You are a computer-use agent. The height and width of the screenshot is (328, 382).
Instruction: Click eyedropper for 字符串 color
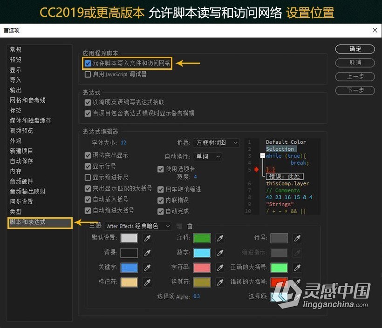click(x=220, y=268)
